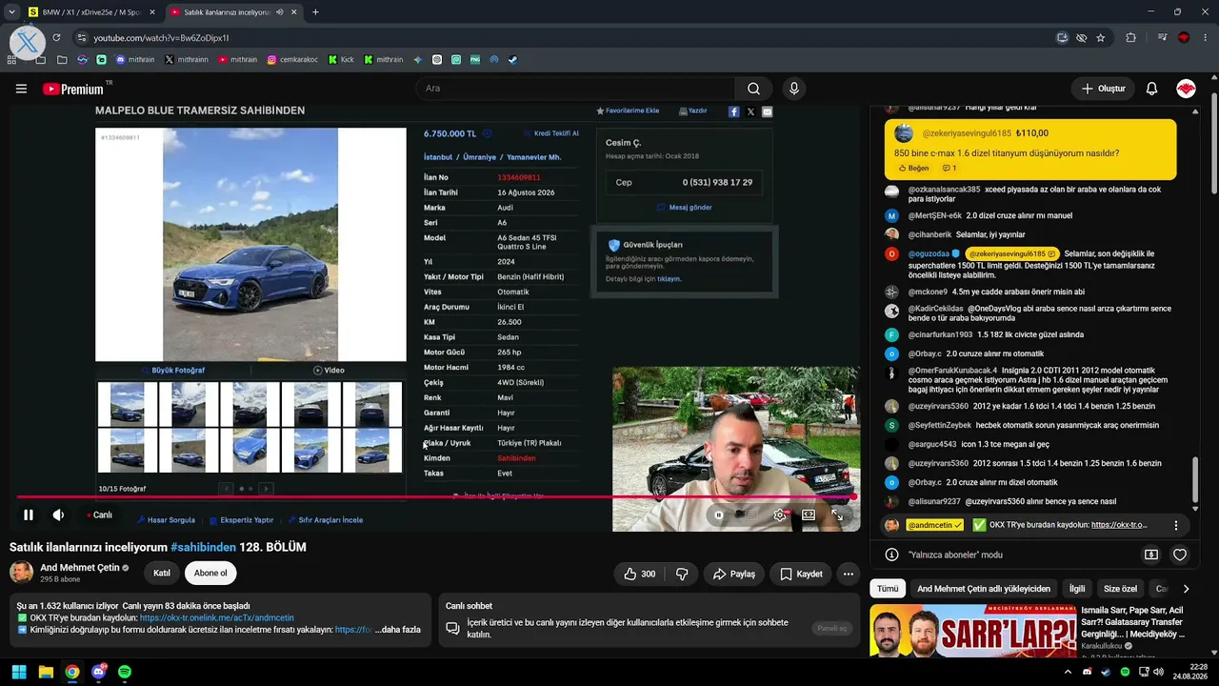Select And Mehmet Çetin adlı yükleyiciden chip
The width and height of the screenshot is (1219, 686).
click(984, 589)
